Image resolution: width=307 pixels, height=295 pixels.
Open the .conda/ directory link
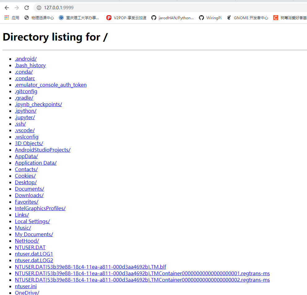point(24,72)
